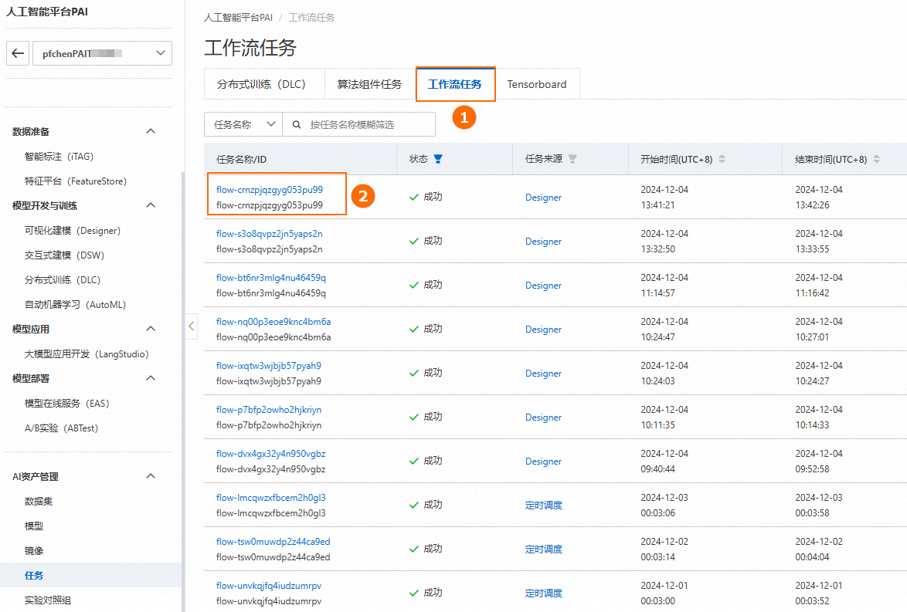Click the search magnifier icon

pos(297,124)
